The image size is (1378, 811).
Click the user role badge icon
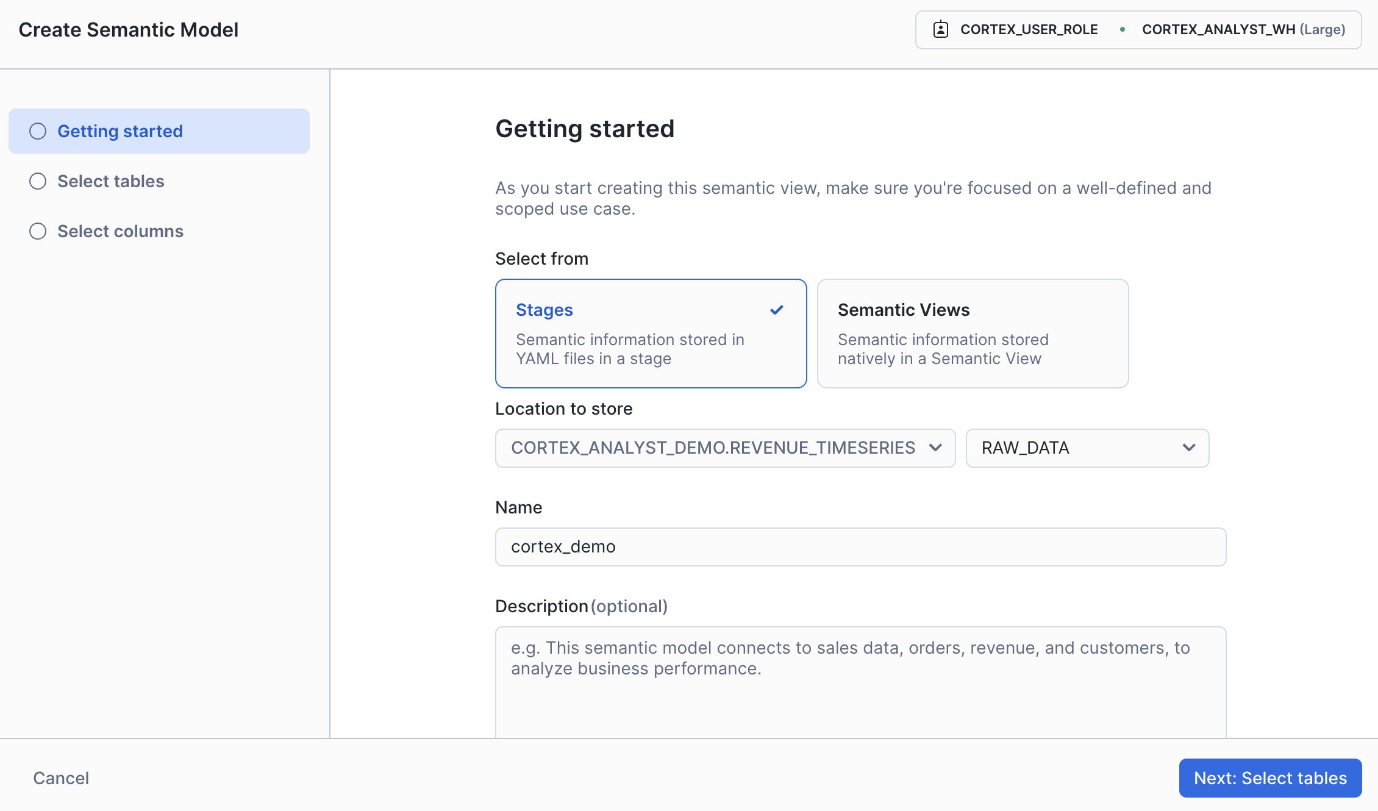click(940, 29)
